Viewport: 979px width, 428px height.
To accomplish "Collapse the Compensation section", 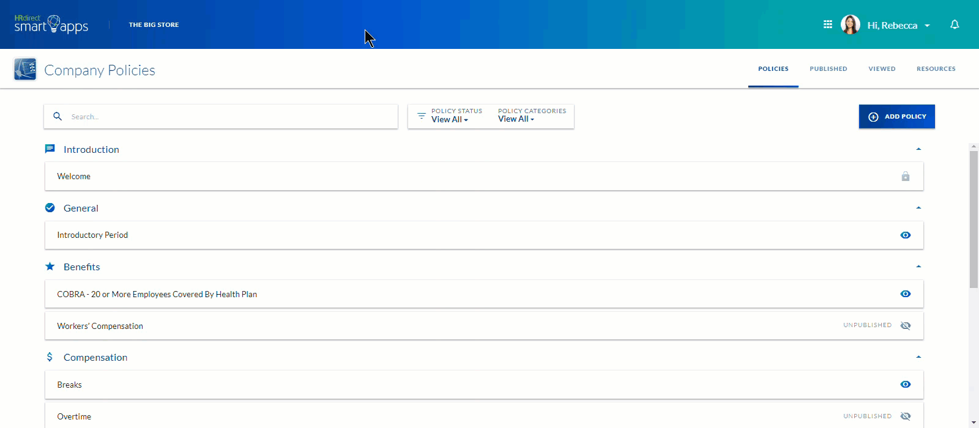I will 918,357.
